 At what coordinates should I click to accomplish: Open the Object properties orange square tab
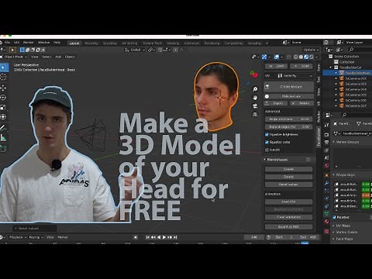327,175
